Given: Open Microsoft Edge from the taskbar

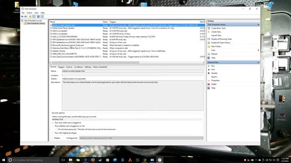Looking at the screenshot, I should point(85,160).
